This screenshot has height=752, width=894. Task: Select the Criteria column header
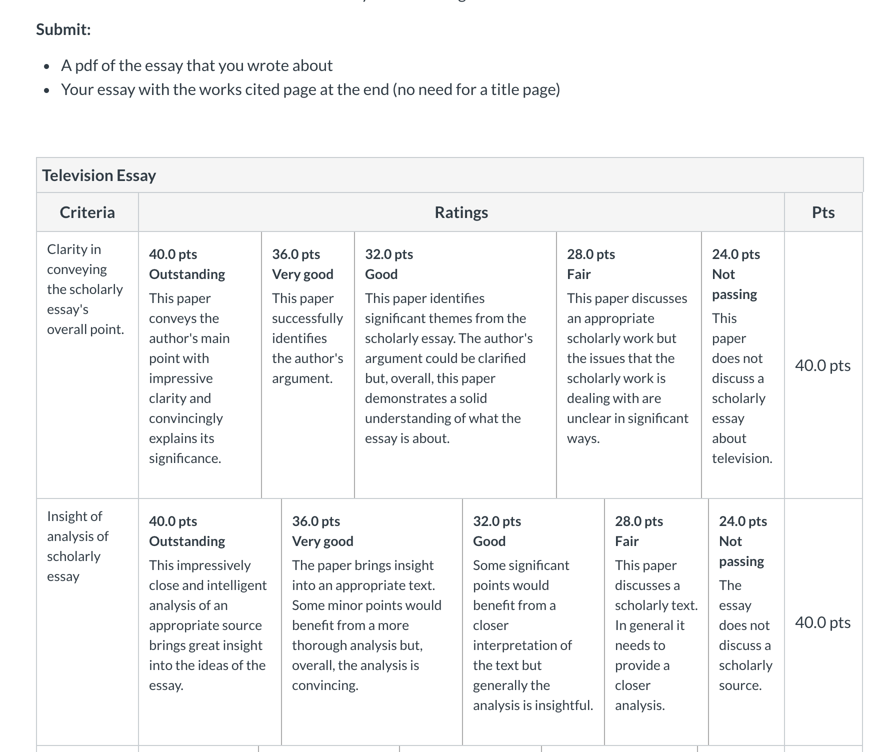(87, 212)
